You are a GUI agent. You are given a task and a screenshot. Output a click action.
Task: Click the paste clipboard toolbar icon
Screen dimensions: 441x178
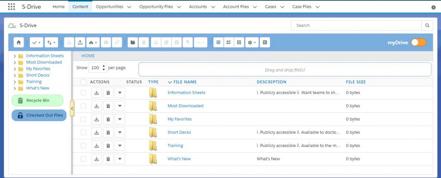[x=177, y=43]
